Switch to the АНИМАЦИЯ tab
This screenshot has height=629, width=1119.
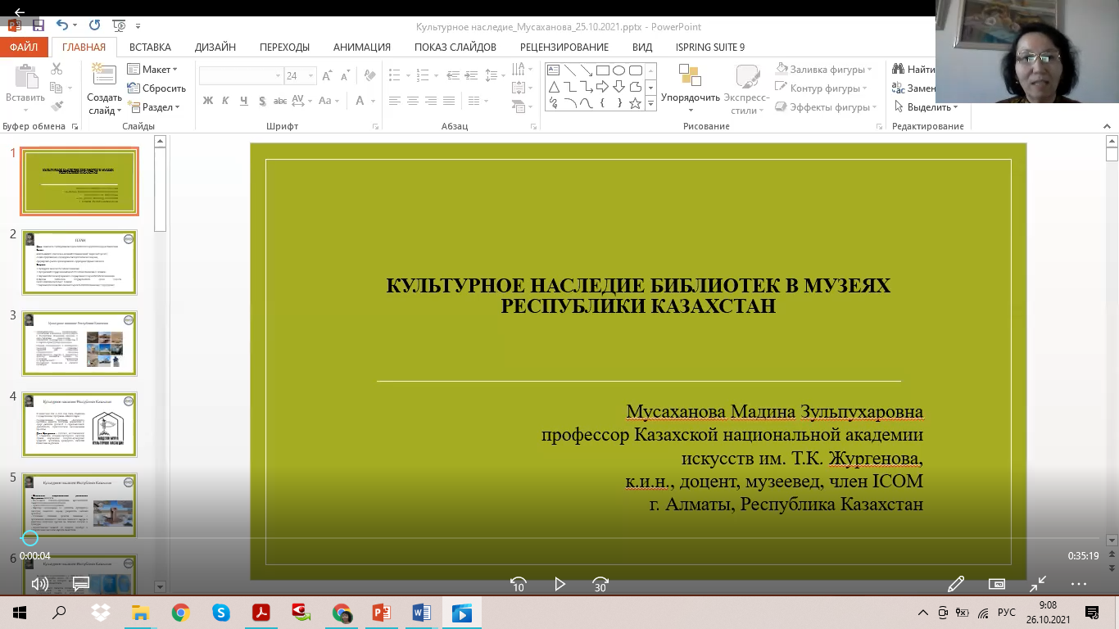point(362,48)
